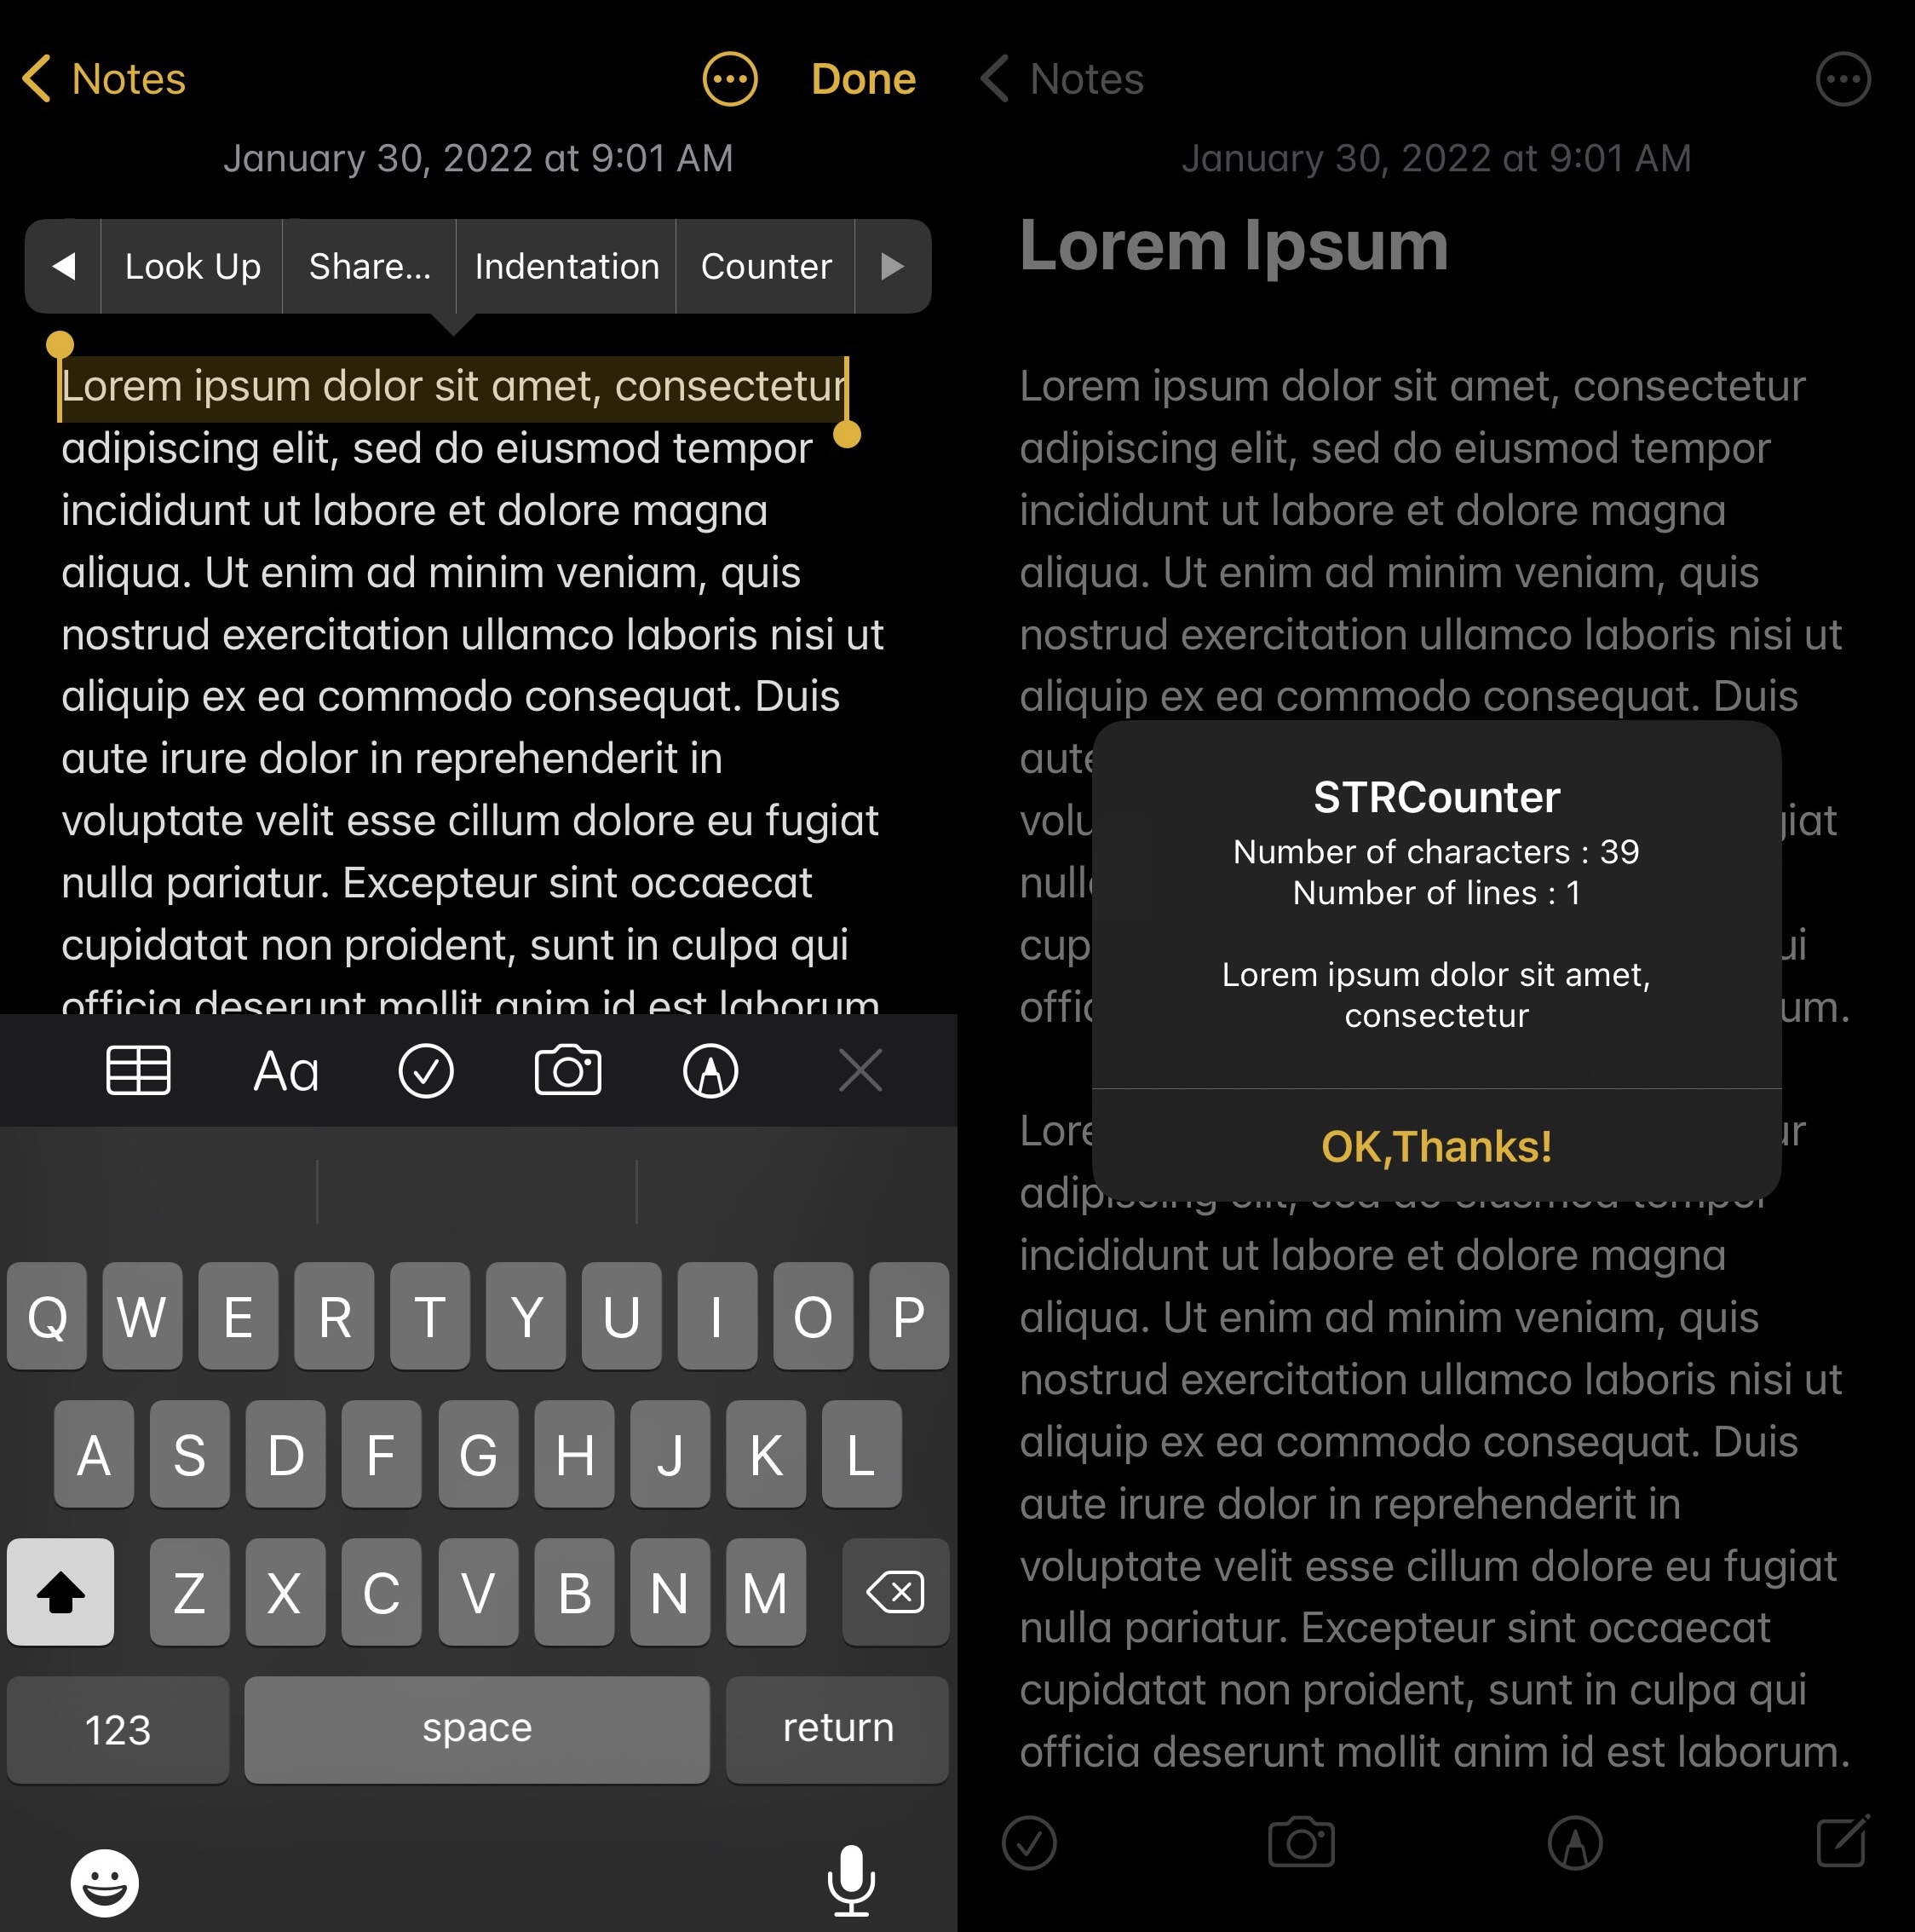The width and height of the screenshot is (1915, 1932).
Task: Tap Counter in the context menu
Action: pyautogui.click(x=765, y=267)
